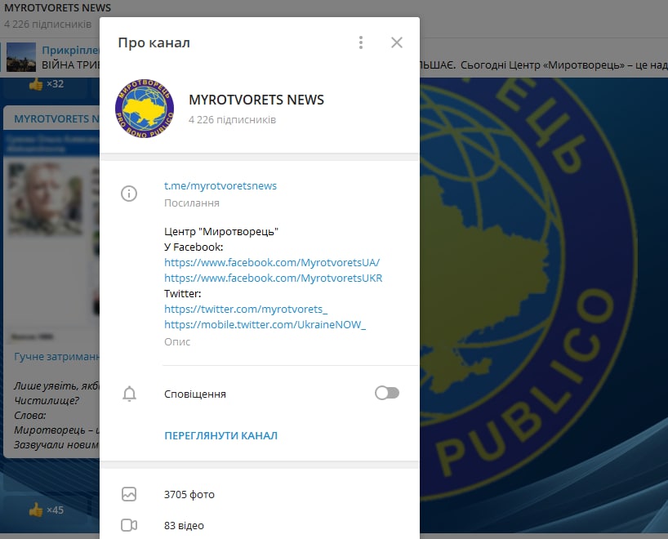Screen dimensions: 668x539
Task: Click the MYROTVORETS NEWS sender name in the post
Action: coord(56,118)
